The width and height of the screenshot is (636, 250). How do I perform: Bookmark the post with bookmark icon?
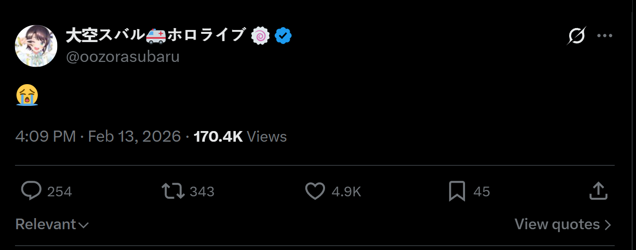click(457, 191)
